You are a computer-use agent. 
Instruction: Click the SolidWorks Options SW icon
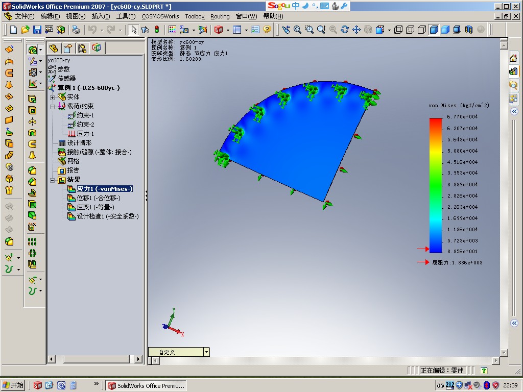pyautogui.click(x=219, y=30)
